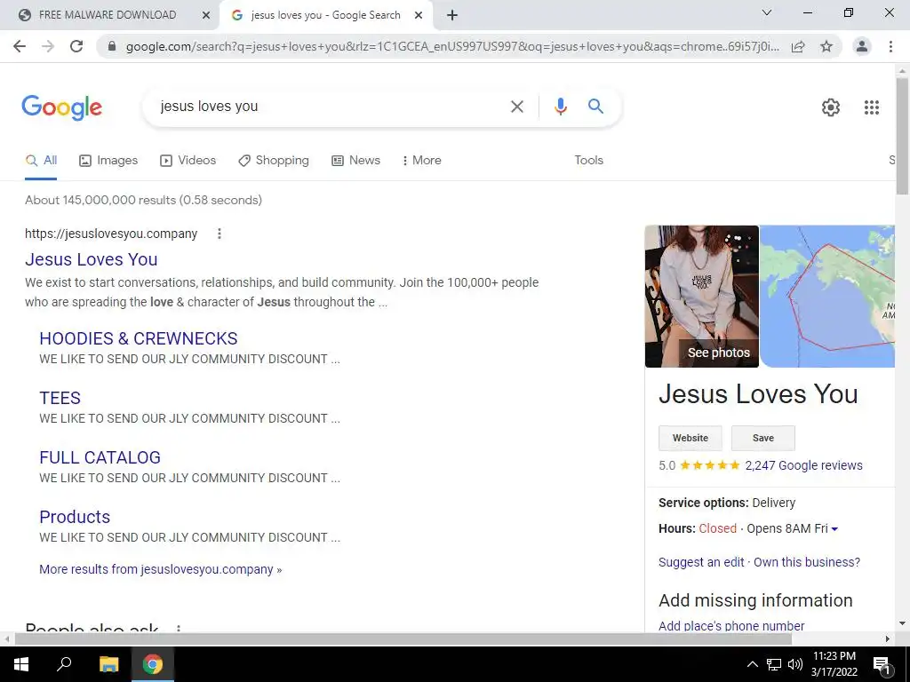Click the vertical scrollbar thumb
The height and width of the screenshot is (682, 910).
pos(902,137)
